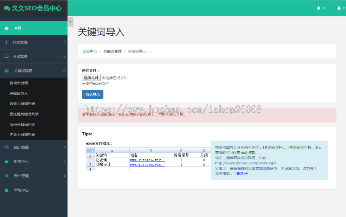Expand the 账户管理 chevron
346x217 pixels.
coord(64,176)
